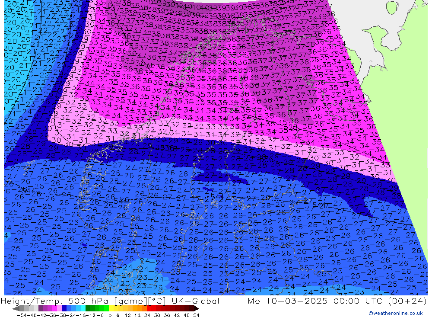Select the dark gray left arrow of legend
Viewport: 432px width, 317px height.
click(x=16, y=308)
